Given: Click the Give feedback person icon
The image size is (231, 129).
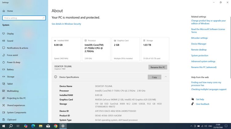Looking at the screenshot, I should [x=192, y=104].
